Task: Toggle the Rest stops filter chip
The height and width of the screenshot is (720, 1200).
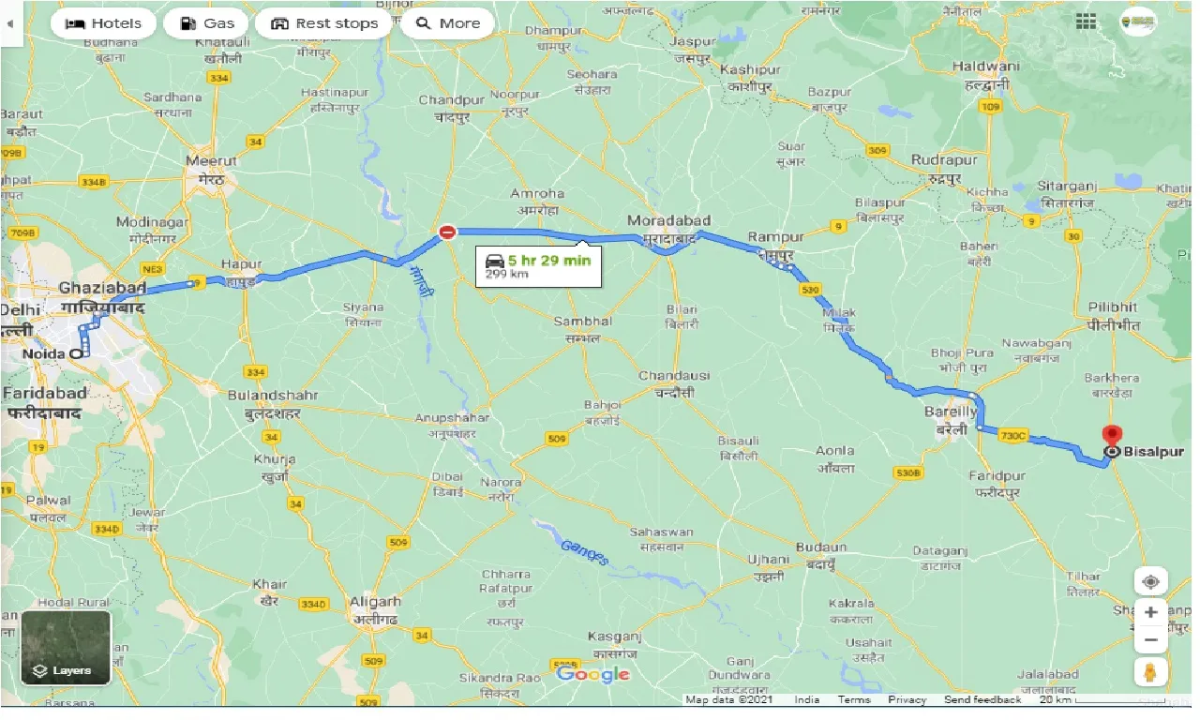Action: click(x=324, y=23)
